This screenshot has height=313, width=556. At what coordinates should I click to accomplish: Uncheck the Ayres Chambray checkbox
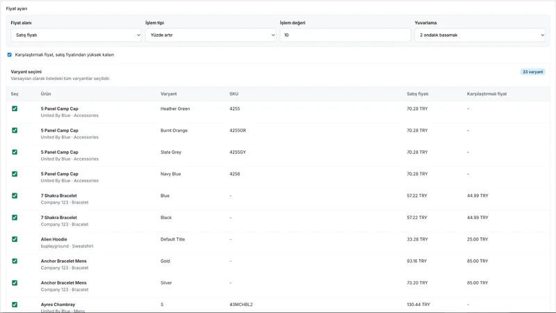tap(15, 305)
